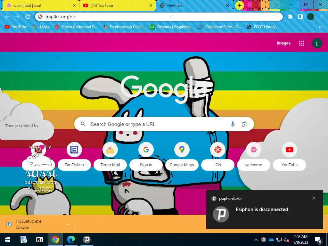Click the Chrome taskbar icon
The width and height of the screenshot is (328, 246).
[55, 240]
